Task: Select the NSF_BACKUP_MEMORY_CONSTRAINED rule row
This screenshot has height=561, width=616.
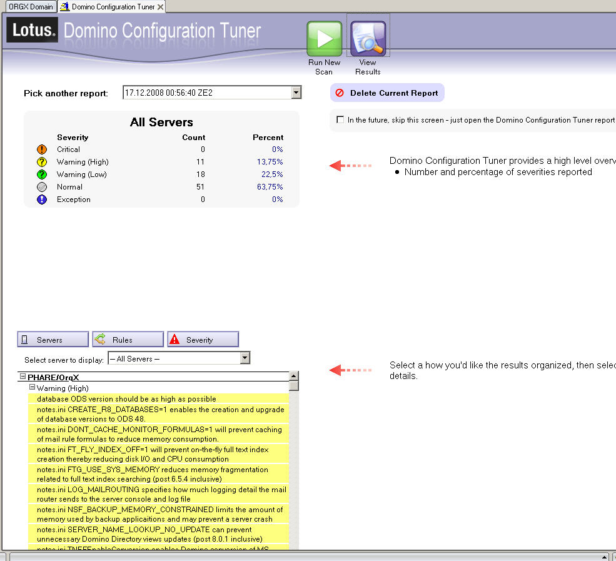Action: pyautogui.click(x=158, y=514)
